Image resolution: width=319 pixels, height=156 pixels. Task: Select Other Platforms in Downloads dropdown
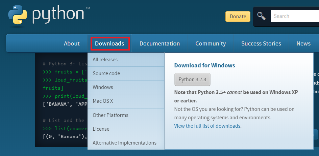click(x=126, y=115)
